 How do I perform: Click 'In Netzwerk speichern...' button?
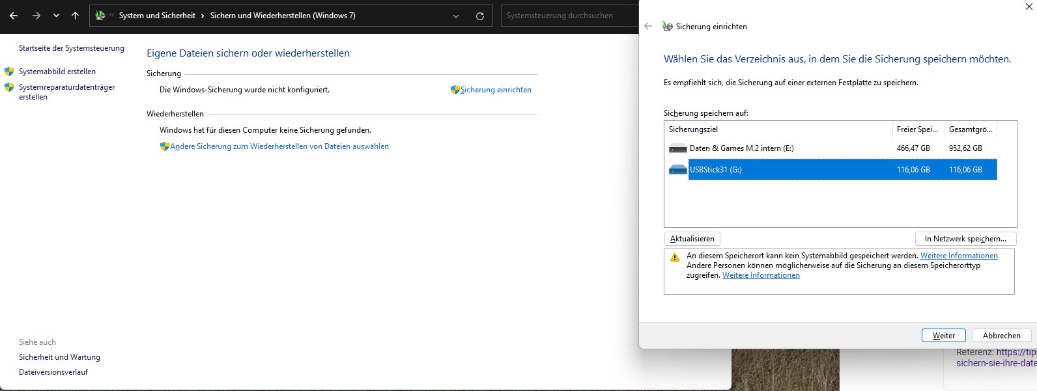click(965, 239)
